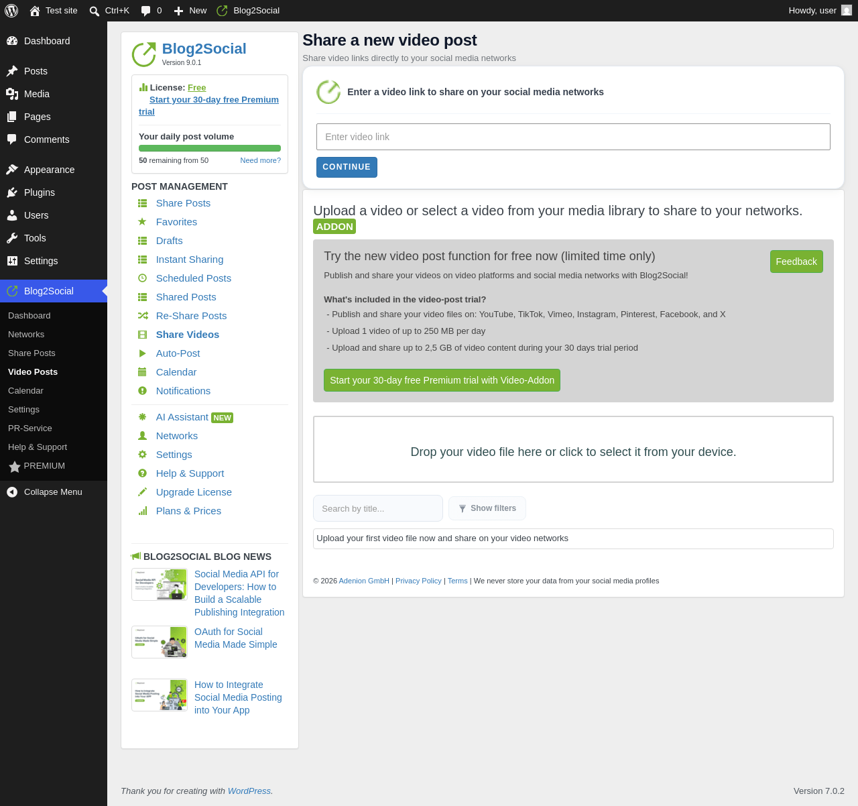Click the Posts pushpin icon
Screen dimensions: 858x806
click(x=12, y=71)
